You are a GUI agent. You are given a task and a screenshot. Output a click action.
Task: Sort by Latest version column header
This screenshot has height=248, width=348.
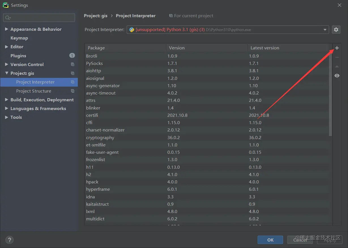[288, 48]
